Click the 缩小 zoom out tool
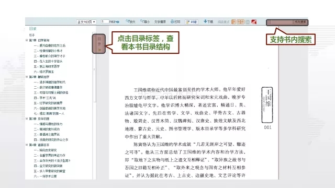 tap(145, 21)
